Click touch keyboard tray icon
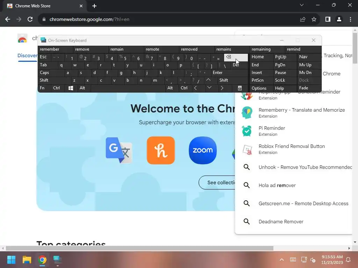 [293, 260]
